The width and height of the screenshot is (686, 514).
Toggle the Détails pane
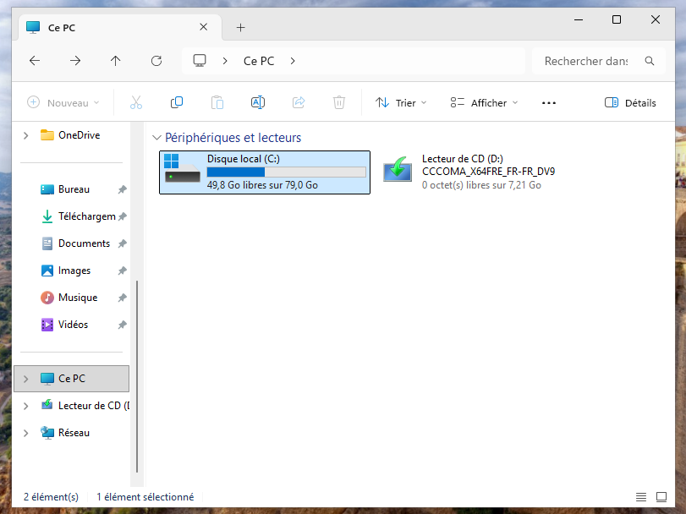[x=630, y=102]
